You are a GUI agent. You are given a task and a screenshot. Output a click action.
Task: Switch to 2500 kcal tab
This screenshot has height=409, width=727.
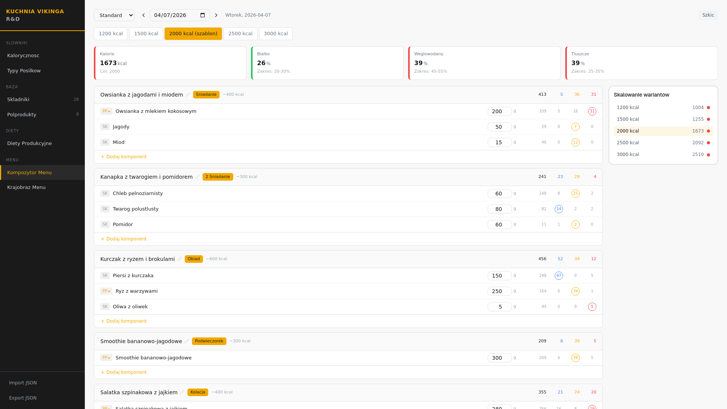pyautogui.click(x=240, y=34)
